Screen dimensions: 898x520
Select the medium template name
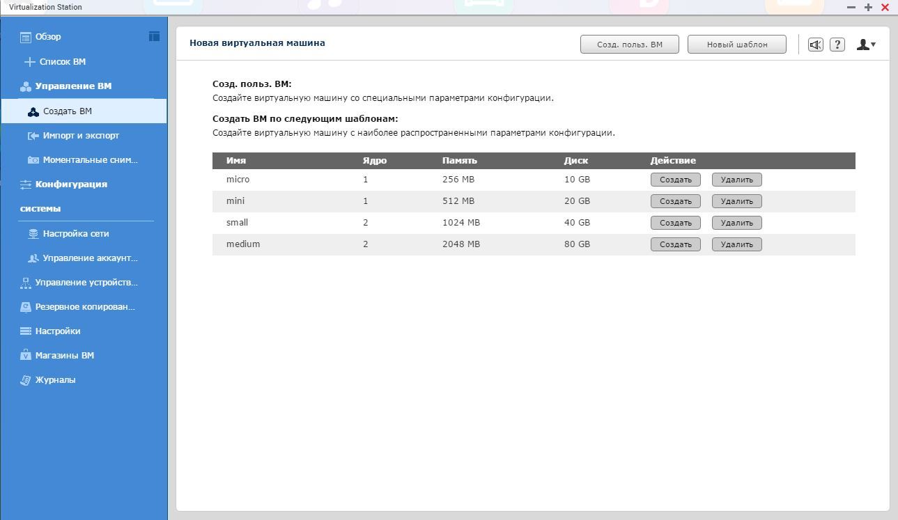243,244
